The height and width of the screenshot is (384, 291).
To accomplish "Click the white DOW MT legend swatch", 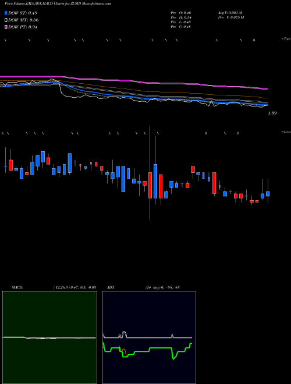I will 6,20.
